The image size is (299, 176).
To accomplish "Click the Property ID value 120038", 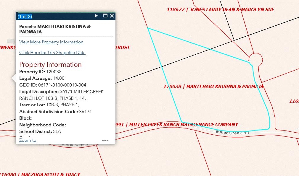I will (54, 72).
